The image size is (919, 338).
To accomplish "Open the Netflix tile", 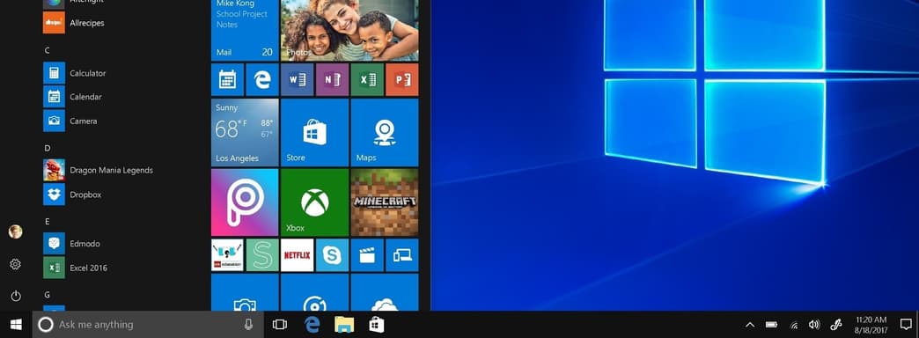I will point(298,254).
